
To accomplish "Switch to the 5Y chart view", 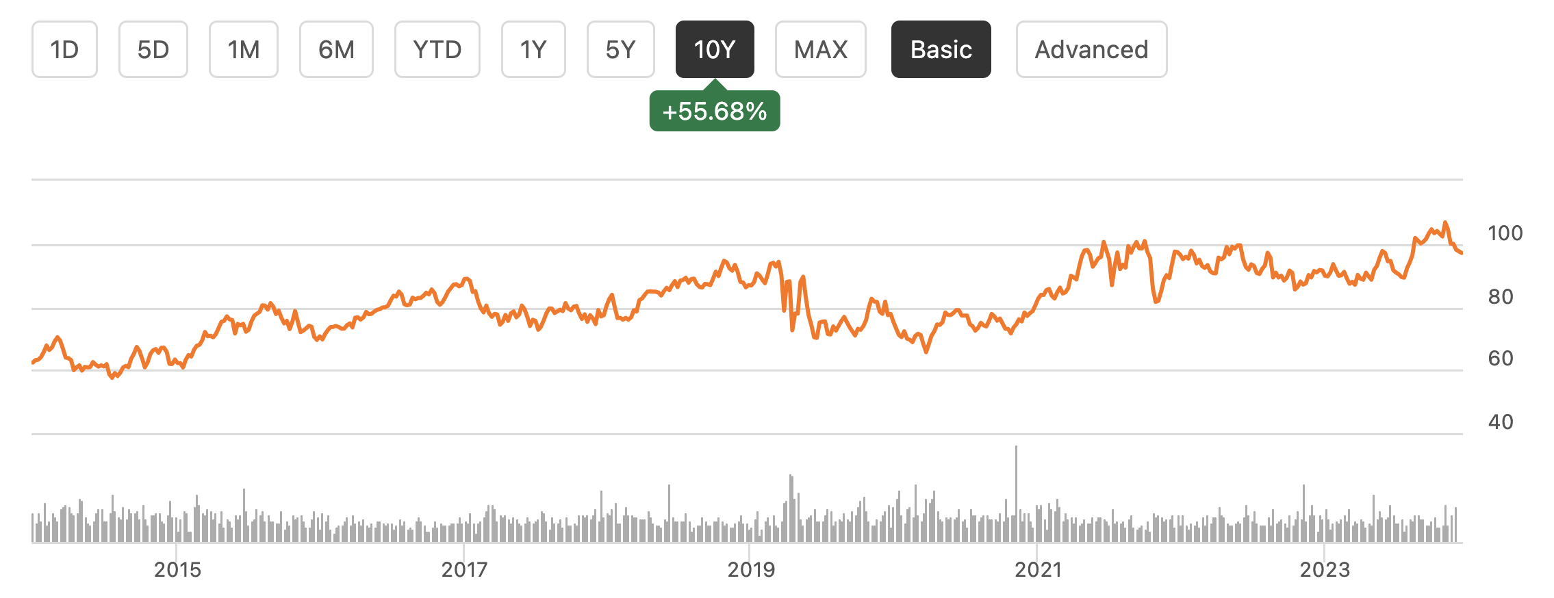I will (x=620, y=49).
